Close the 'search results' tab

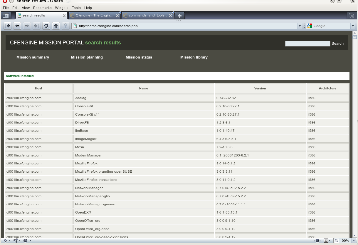[x=64, y=16]
